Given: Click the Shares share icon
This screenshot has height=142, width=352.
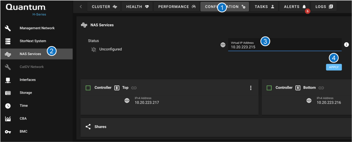Looking at the screenshot, I should click(88, 127).
